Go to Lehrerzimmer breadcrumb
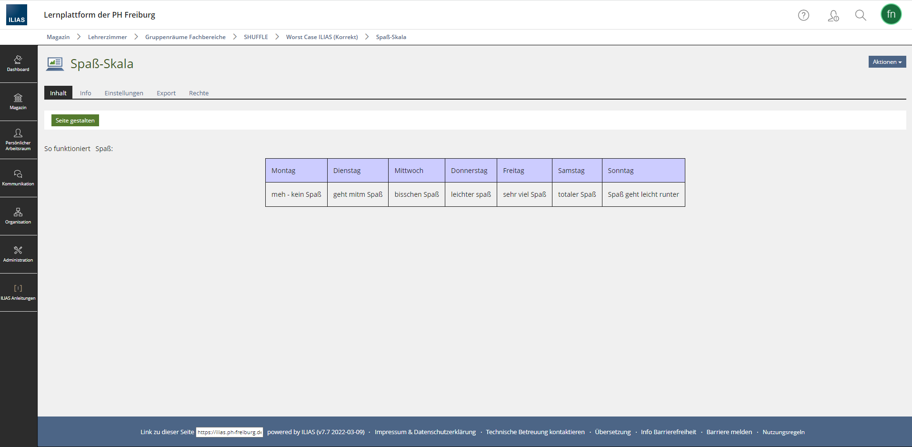The image size is (912, 447). (x=107, y=37)
